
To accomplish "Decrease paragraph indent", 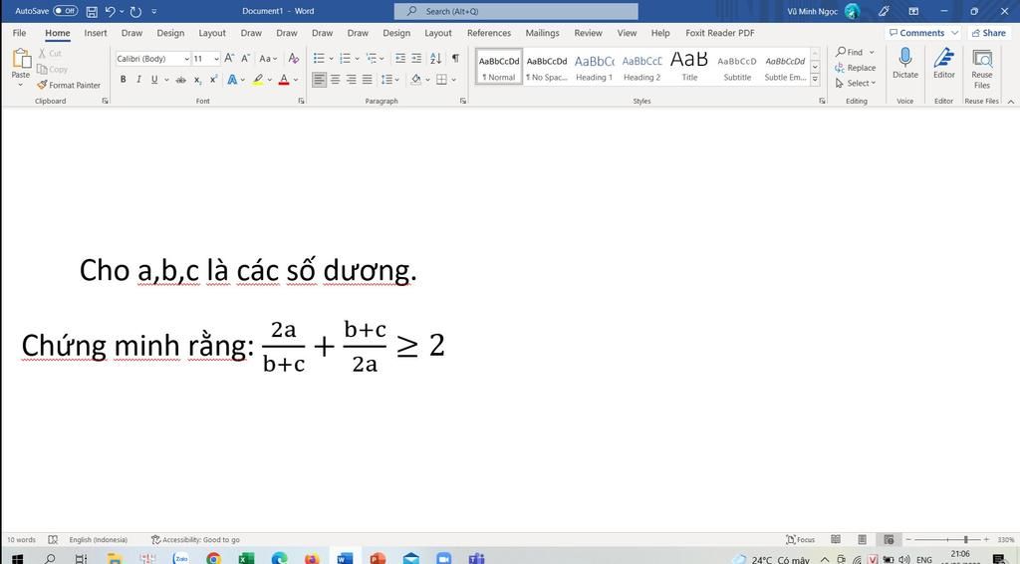I will click(x=400, y=58).
